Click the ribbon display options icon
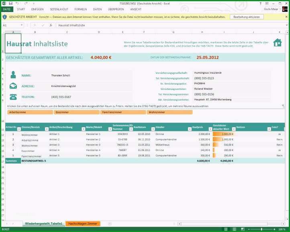Viewport: 290px width, 232px height. point(267,3)
